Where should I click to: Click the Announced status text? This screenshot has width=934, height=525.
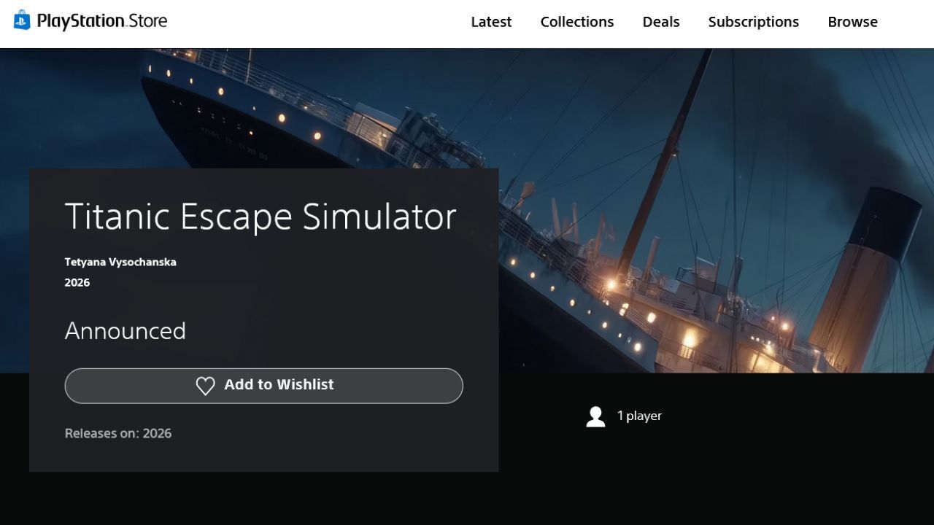126,331
